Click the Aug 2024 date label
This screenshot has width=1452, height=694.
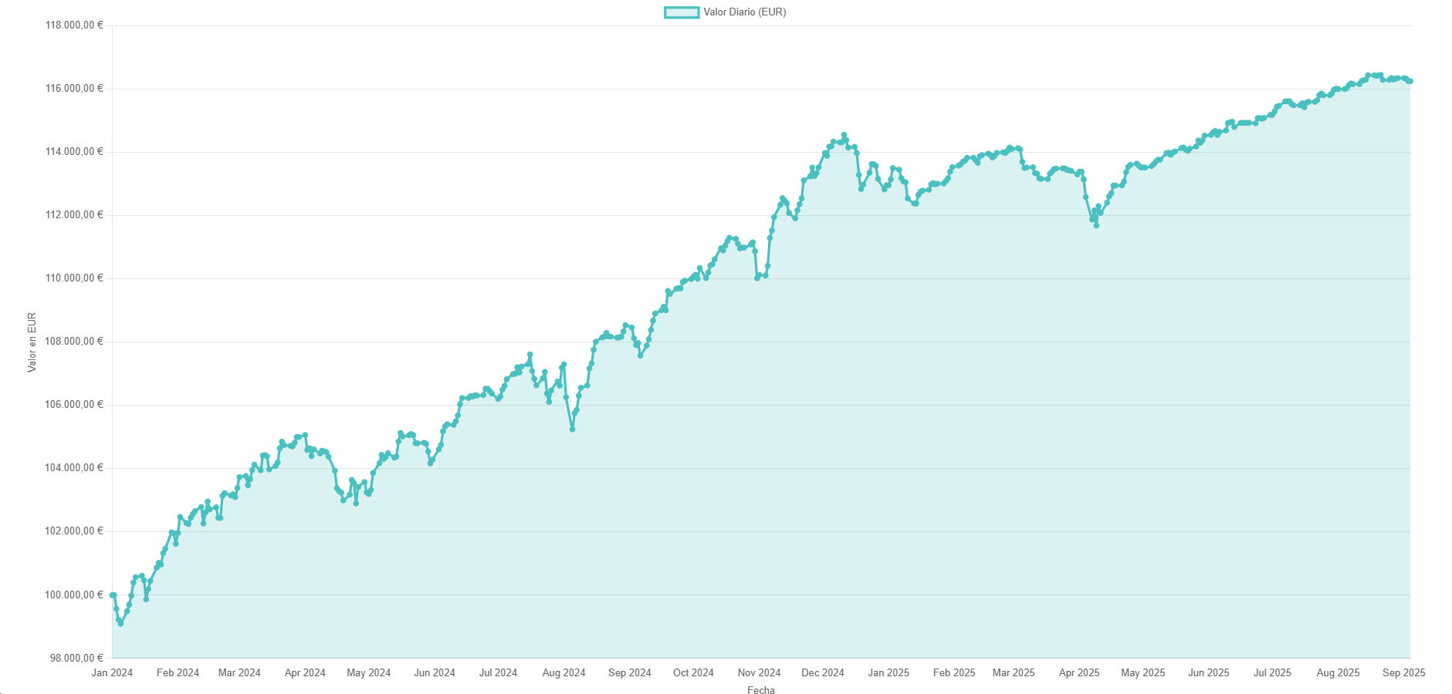coord(564,672)
